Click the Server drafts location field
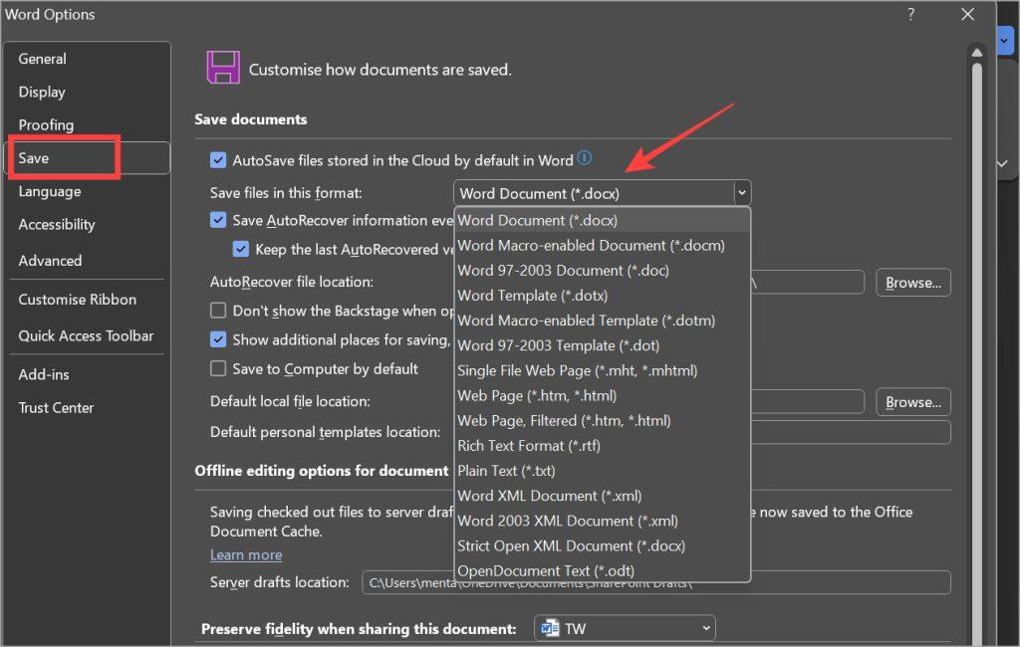Image resolution: width=1020 pixels, height=647 pixels. coord(655,582)
